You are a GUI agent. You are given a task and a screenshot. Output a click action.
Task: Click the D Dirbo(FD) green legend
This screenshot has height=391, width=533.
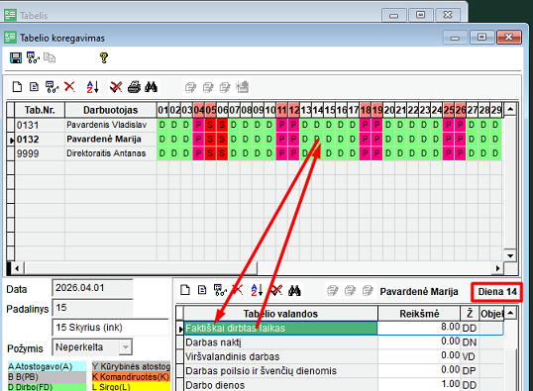point(47,387)
